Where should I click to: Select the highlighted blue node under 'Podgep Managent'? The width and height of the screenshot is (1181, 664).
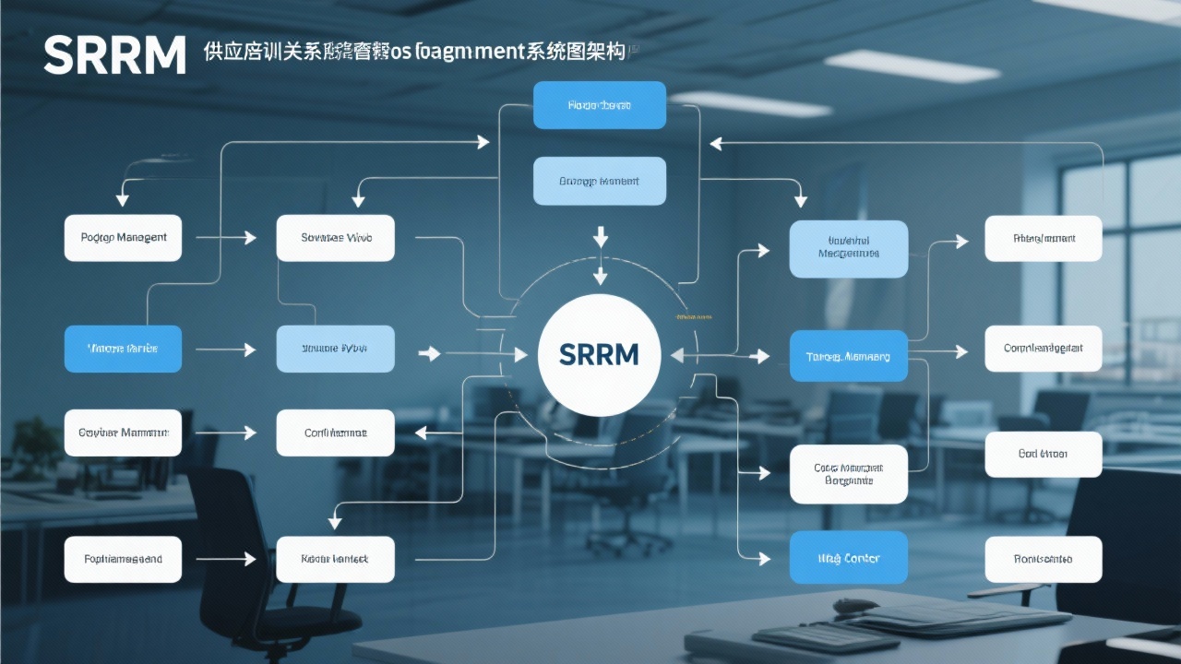pos(123,349)
